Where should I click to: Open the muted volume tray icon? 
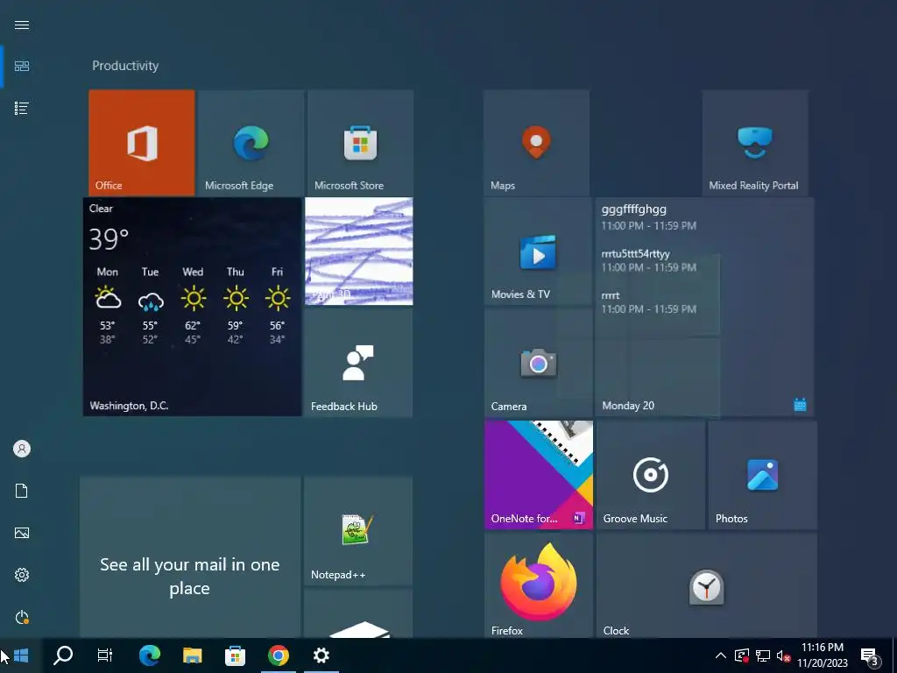784,655
